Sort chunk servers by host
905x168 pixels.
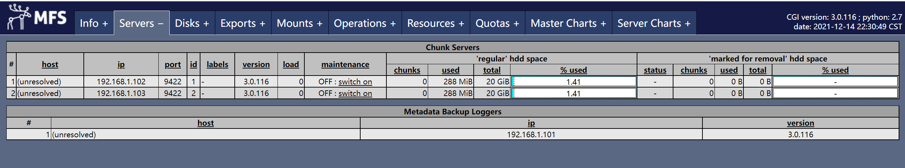click(50, 64)
